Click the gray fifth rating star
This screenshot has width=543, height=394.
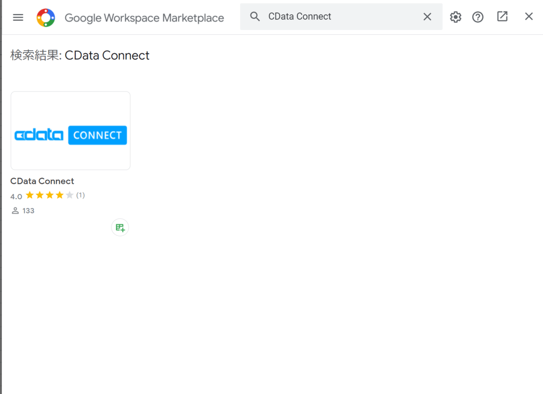[69, 195]
